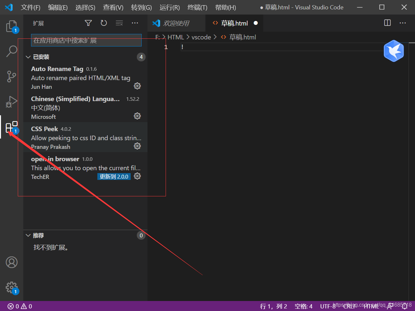Select the Chinese (Simplified) Language extension
The image size is (415, 311).
[85, 108]
